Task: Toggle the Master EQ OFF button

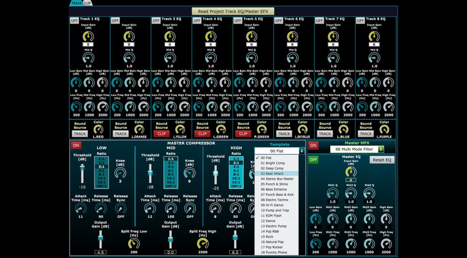Action: pyautogui.click(x=313, y=160)
